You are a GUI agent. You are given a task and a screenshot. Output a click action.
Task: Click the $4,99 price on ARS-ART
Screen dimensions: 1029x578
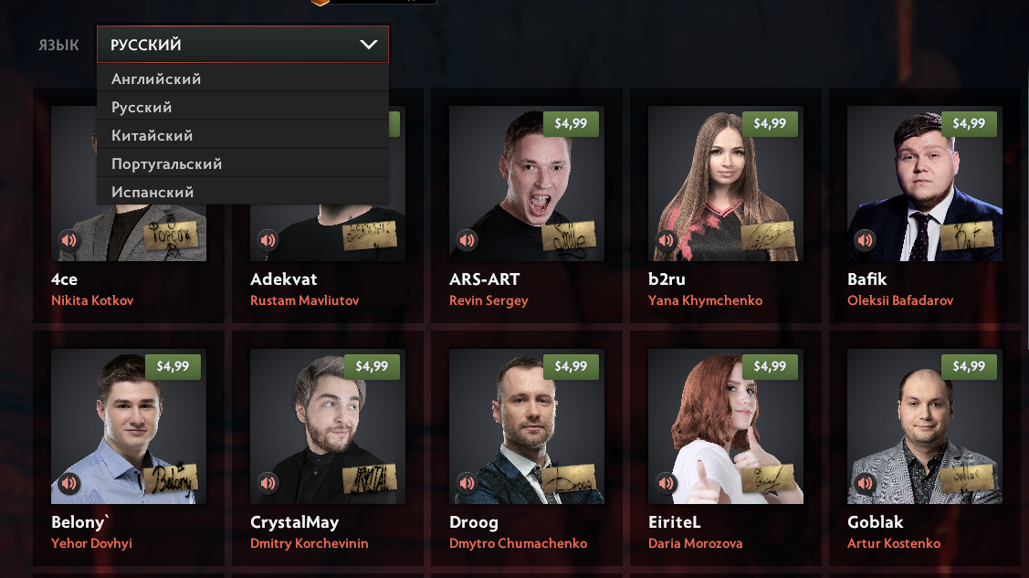tap(571, 123)
